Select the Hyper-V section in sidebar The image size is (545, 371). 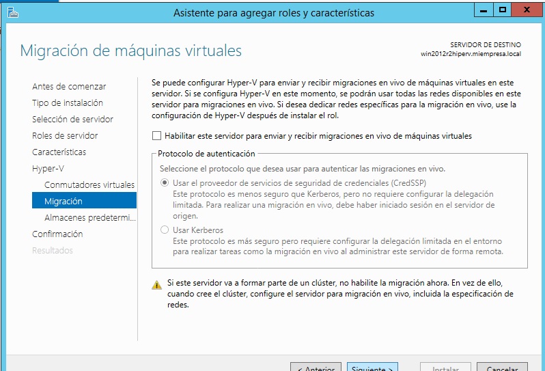click(x=48, y=169)
